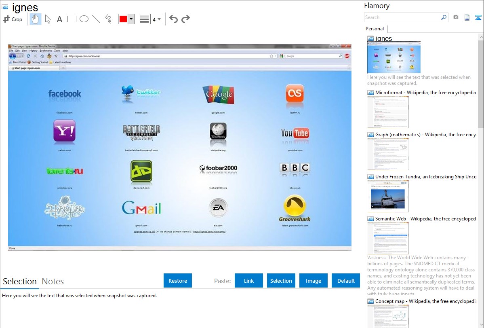
Task: Click the Habrahabr logo in snapshot
Action: (x=65, y=208)
